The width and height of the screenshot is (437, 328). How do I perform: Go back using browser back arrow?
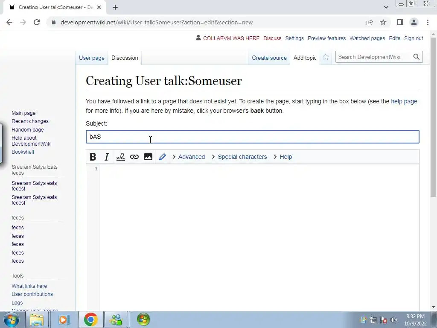click(x=9, y=22)
